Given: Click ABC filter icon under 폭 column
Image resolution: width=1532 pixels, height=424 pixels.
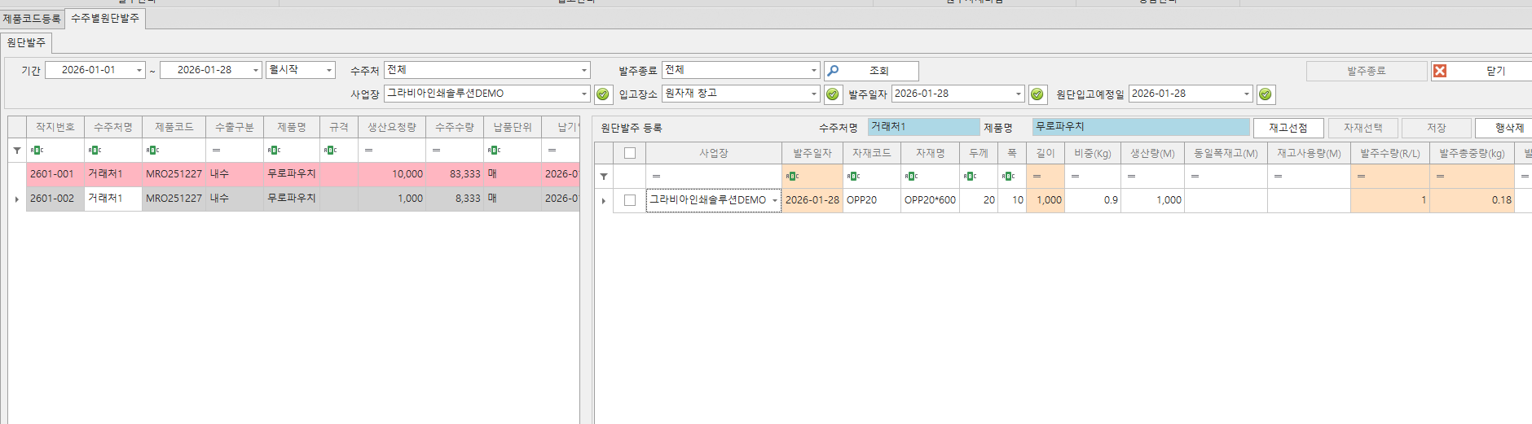Looking at the screenshot, I should (x=1008, y=176).
